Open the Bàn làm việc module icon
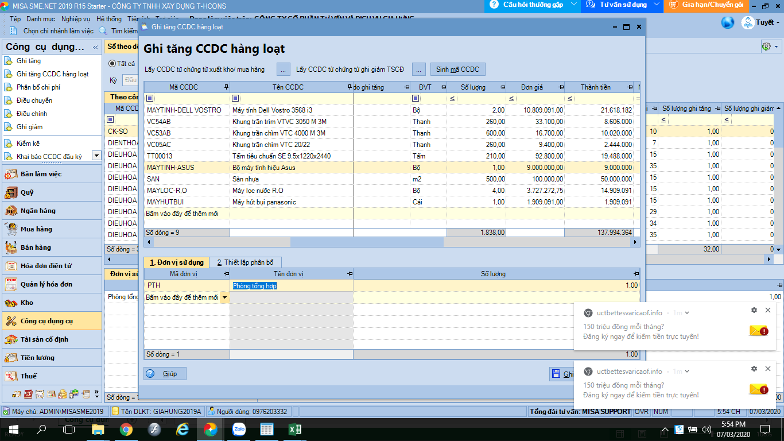The width and height of the screenshot is (784, 441). (11, 174)
